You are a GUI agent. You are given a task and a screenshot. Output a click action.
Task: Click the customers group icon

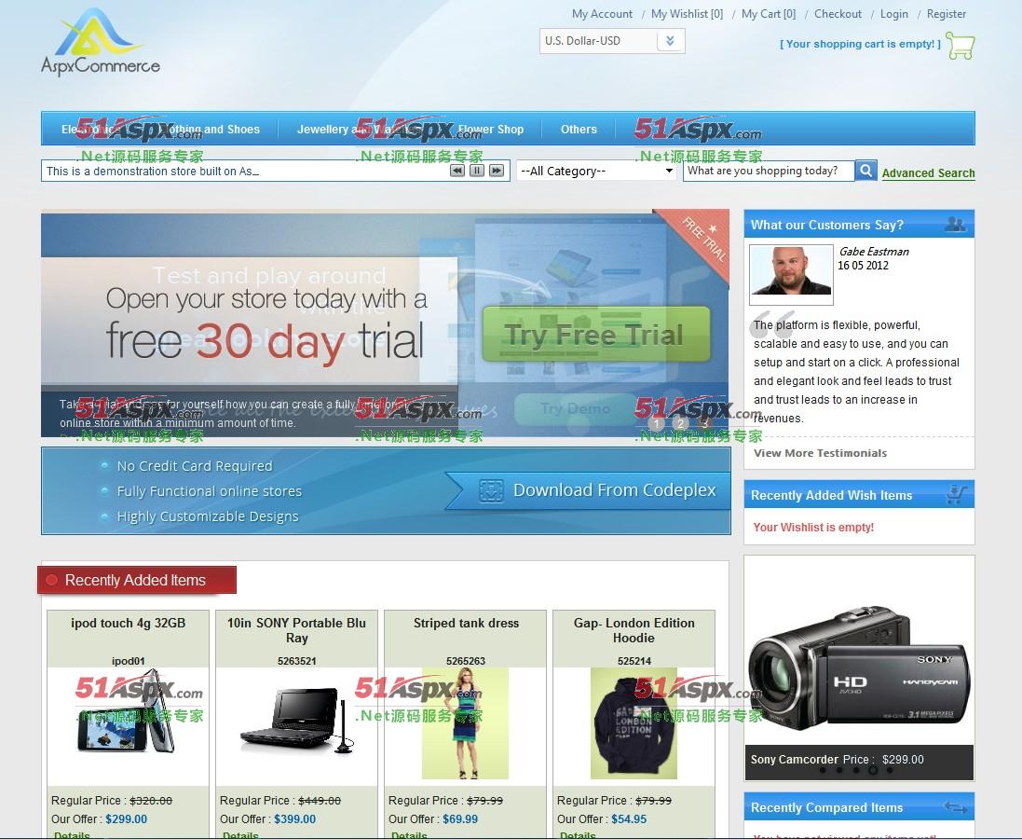click(955, 225)
